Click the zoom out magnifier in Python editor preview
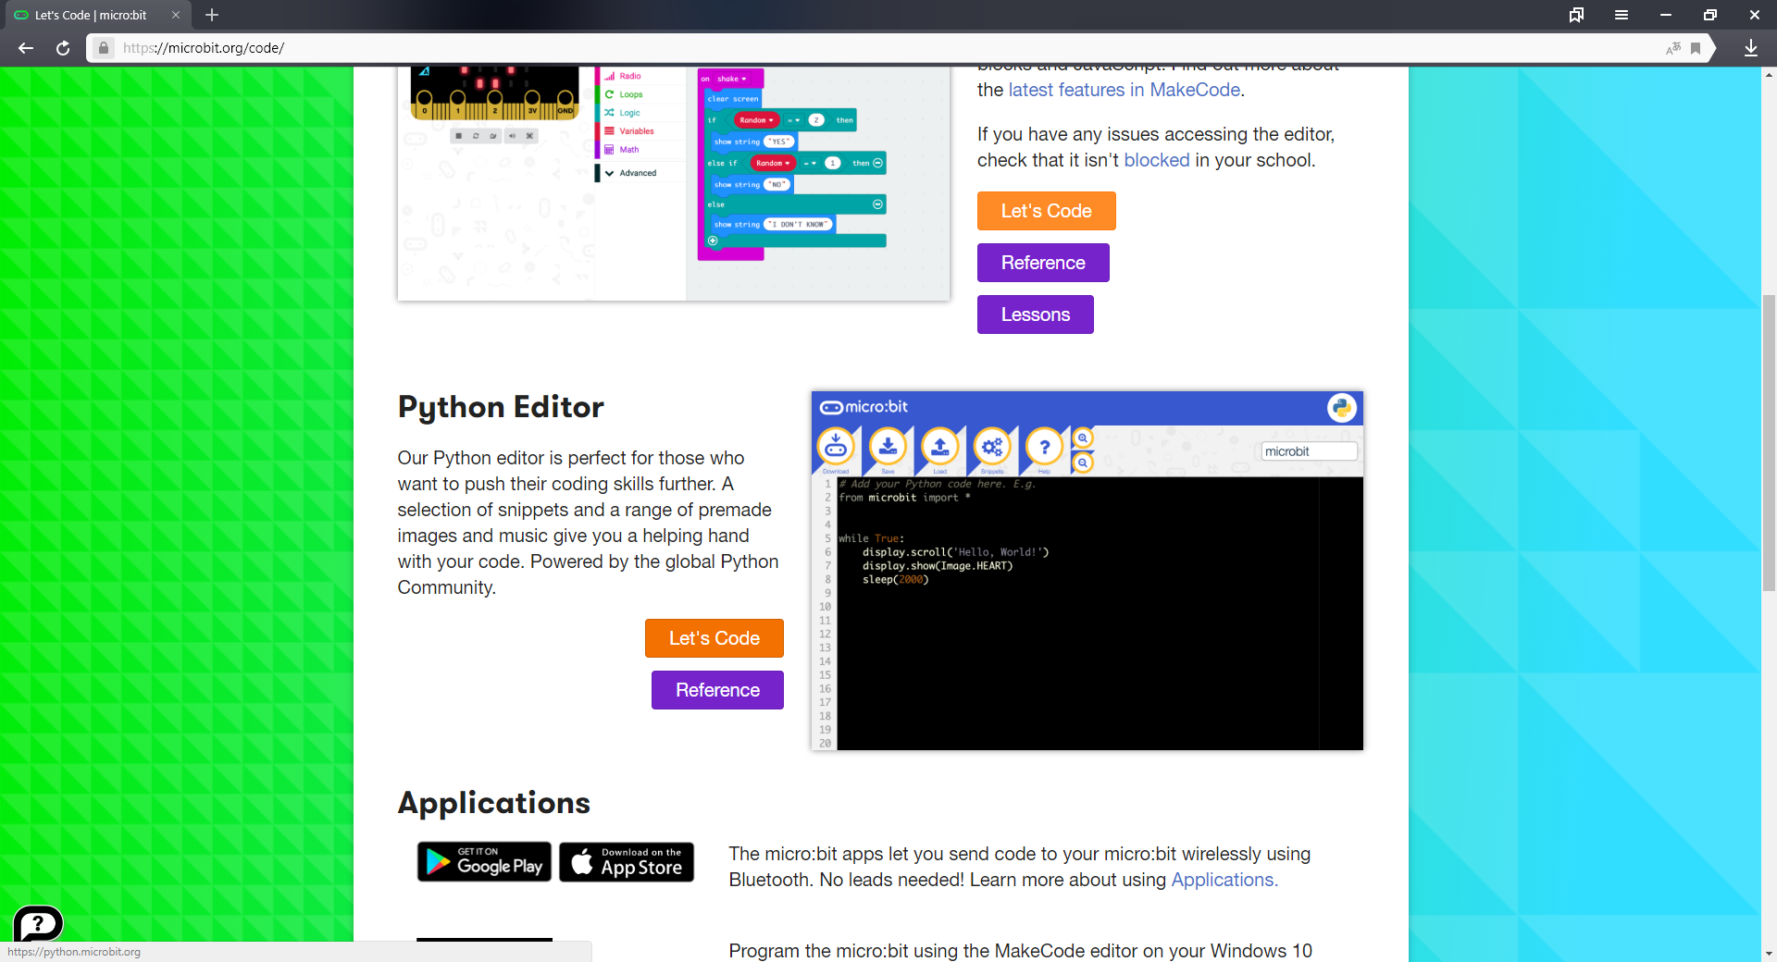The height and width of the screenshot is (962, 1777). (x=1082, y=462)
